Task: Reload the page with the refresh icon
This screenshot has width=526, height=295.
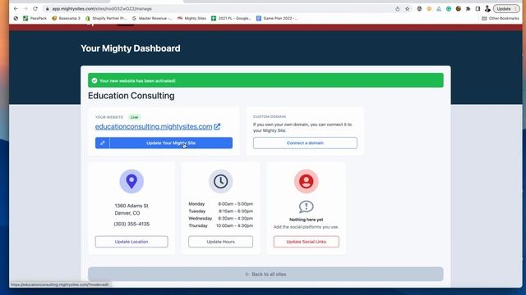Action: tap(35, 9)
